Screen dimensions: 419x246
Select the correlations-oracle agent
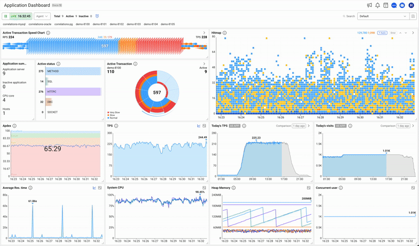tap(40, 24)
